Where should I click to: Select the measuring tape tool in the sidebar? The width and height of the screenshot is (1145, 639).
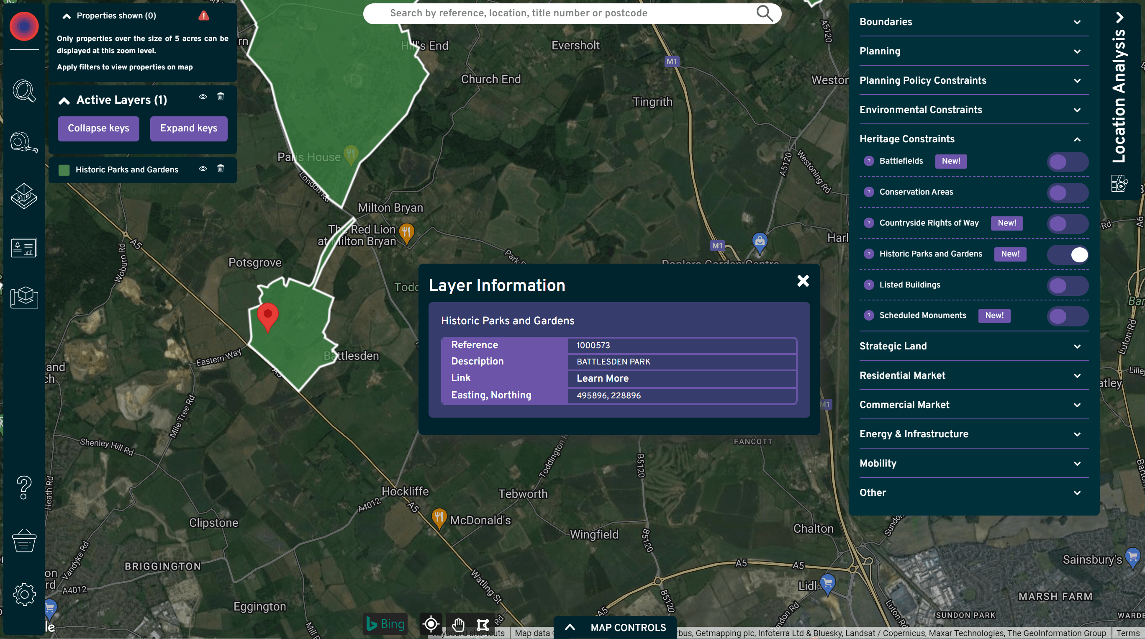(x=24, y=143)
